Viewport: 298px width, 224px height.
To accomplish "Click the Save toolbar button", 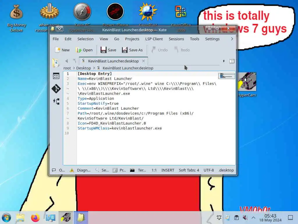I will pos(108,50).
